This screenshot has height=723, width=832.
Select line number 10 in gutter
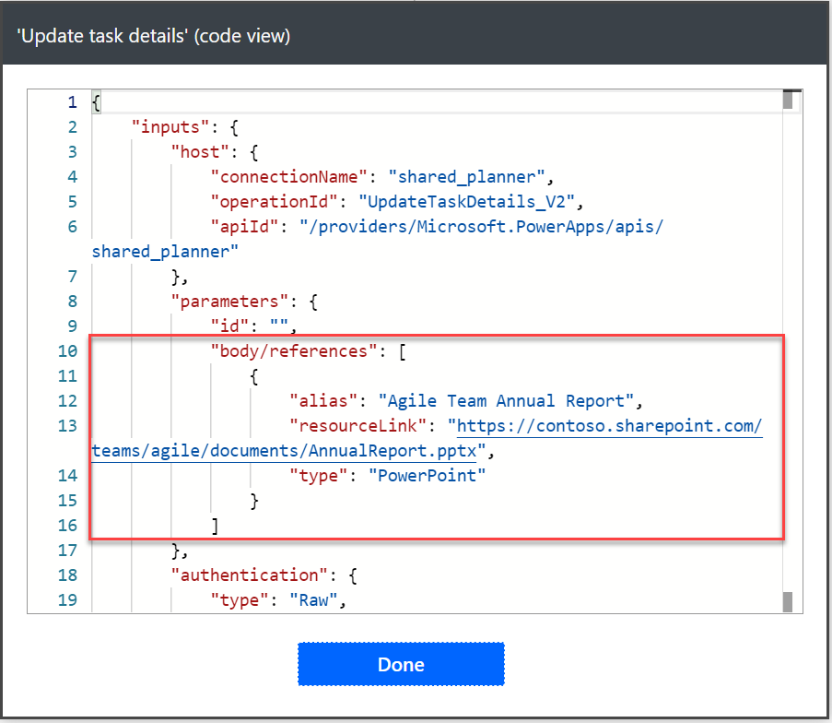(67, 351)
